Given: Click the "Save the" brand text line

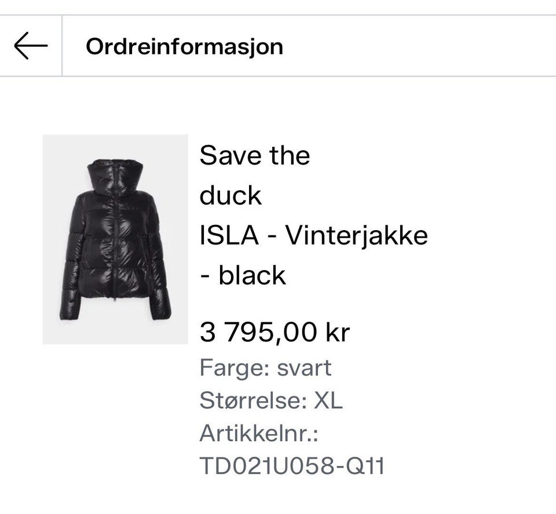Looking at the screenshot, I should [255, 155].
